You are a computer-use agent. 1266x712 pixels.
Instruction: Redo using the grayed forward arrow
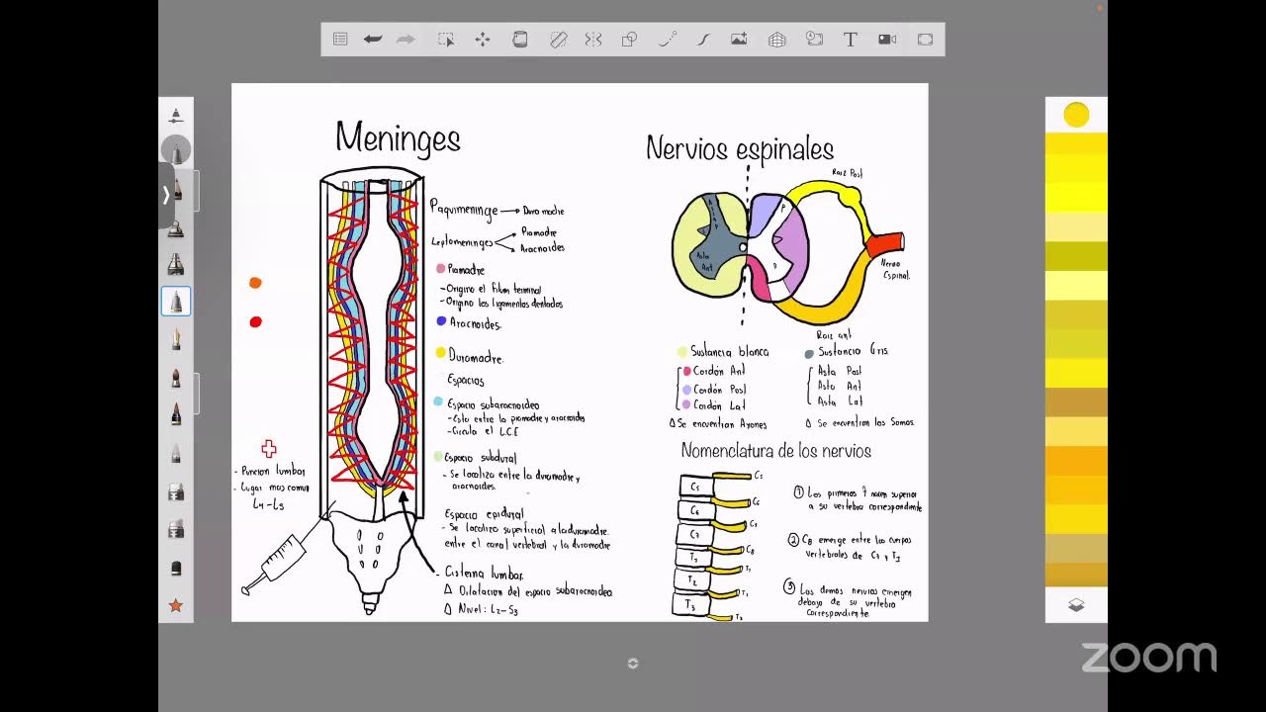point(406,40)
